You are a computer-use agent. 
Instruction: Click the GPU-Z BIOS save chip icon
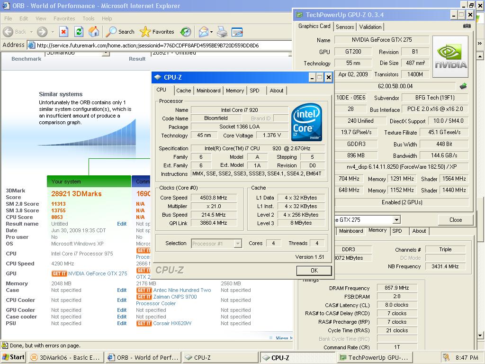point(463,86)
